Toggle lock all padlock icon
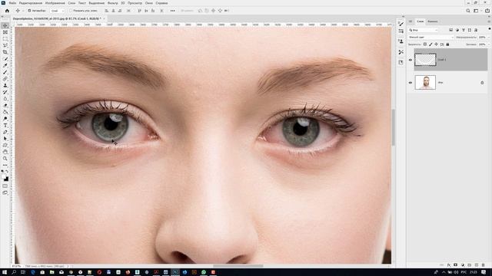Viewport: 492px width, 276px height. pos(447,44)
